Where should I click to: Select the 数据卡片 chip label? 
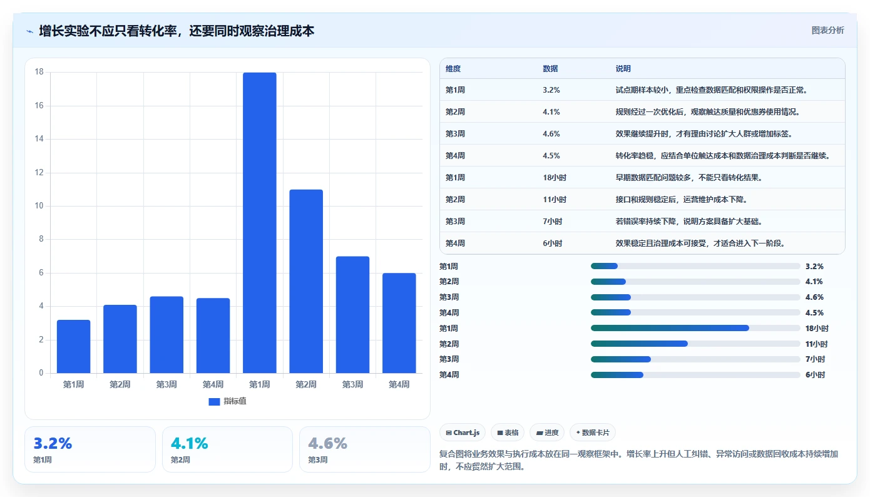point(596,433)
